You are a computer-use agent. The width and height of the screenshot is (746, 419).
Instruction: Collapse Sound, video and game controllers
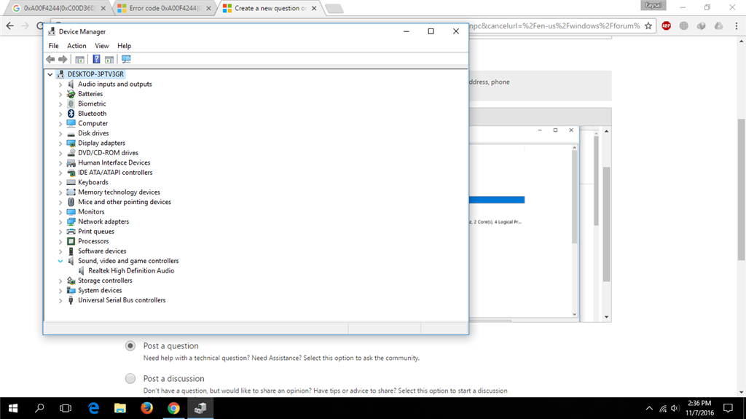[60, 261]
